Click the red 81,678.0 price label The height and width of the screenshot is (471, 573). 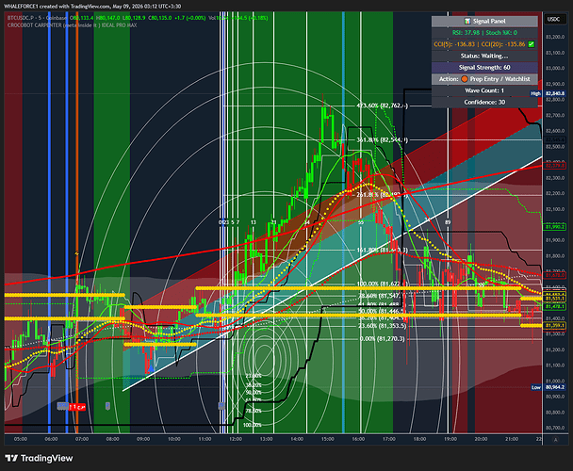(555, 275)
